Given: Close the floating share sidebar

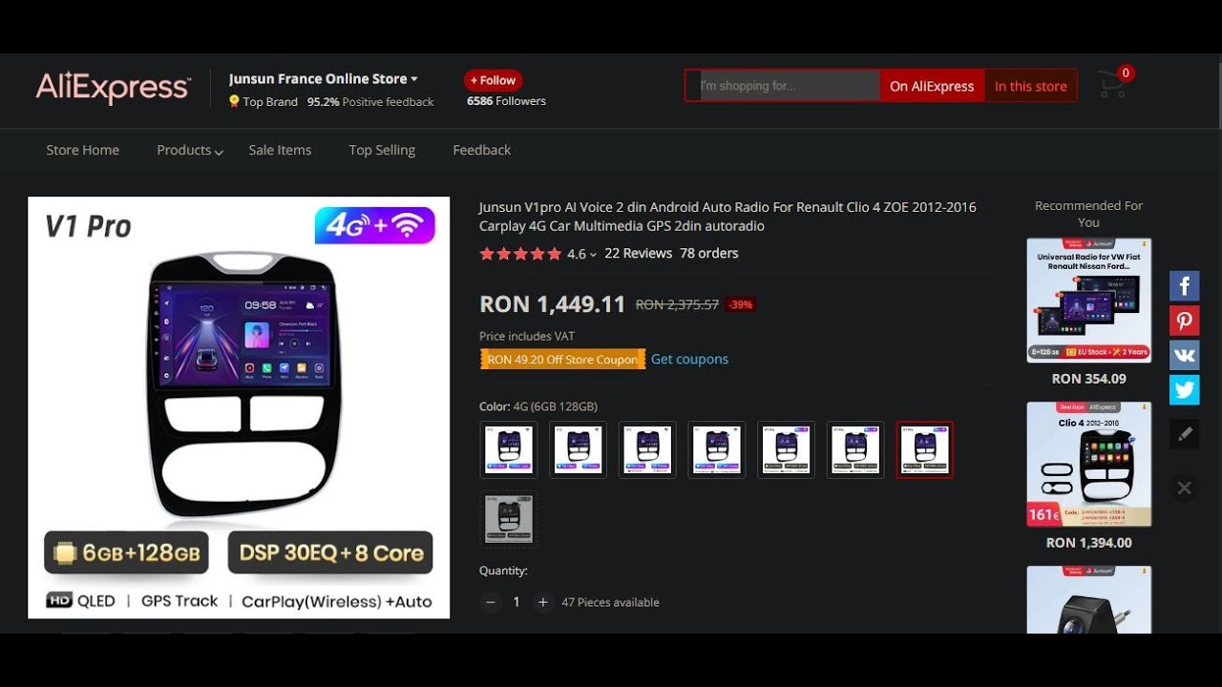Looking at the screenshot, I should pyautogui.click(x=1185, y=488).
